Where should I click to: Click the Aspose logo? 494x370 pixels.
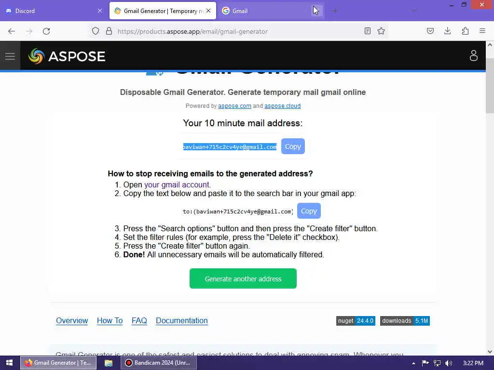(67, 56)
